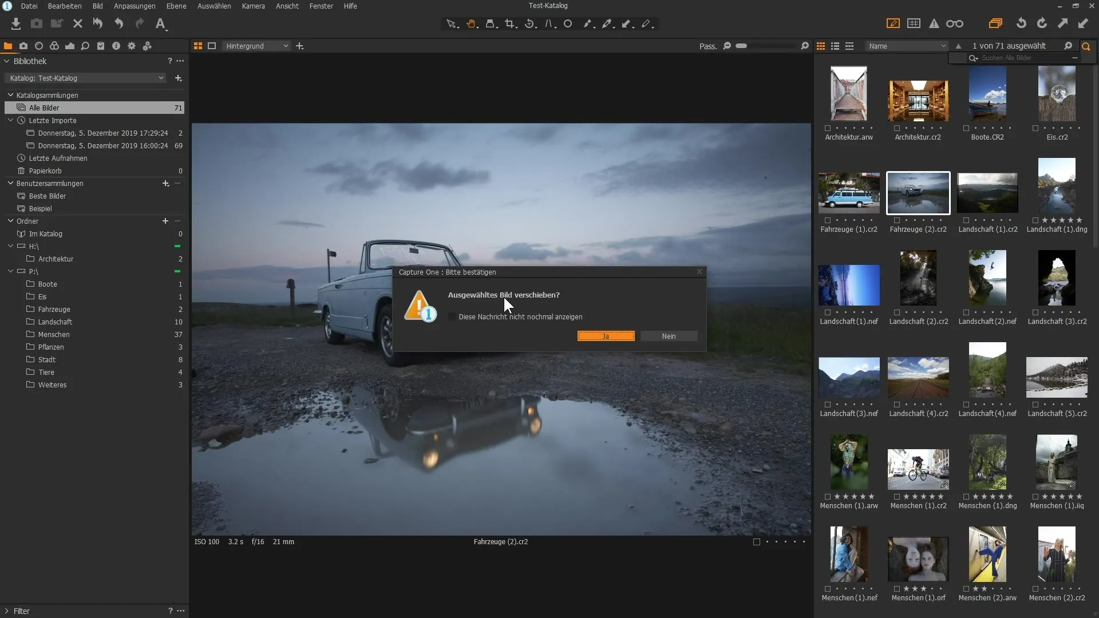1099x618 pixels.
Task: Select the spot removal circle tool
Action: pos(568,24)
